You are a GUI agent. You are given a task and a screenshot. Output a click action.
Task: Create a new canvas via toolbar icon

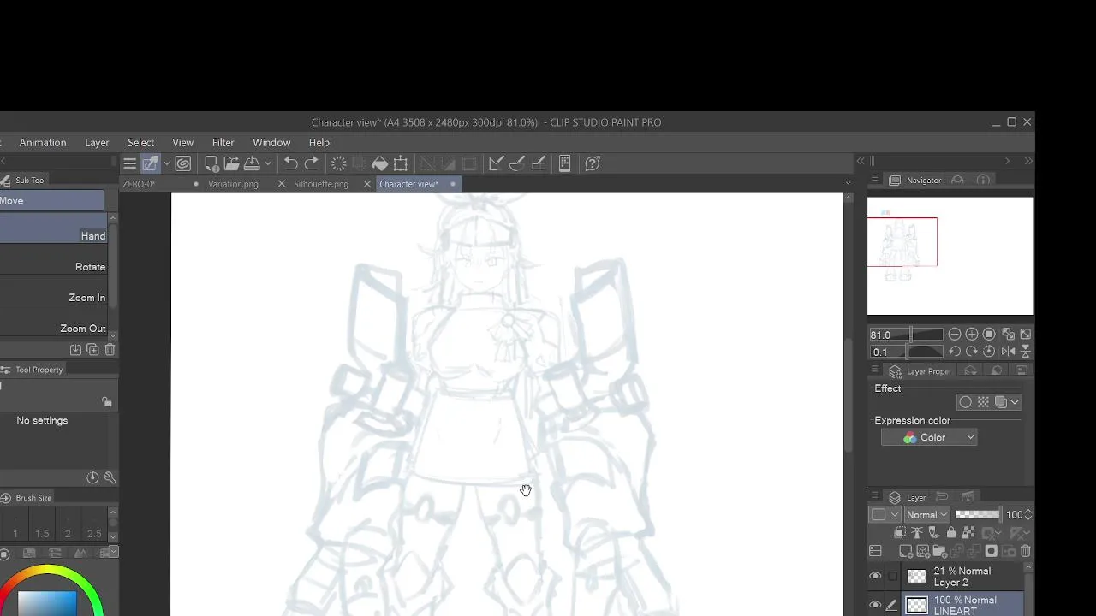point(211,163)
